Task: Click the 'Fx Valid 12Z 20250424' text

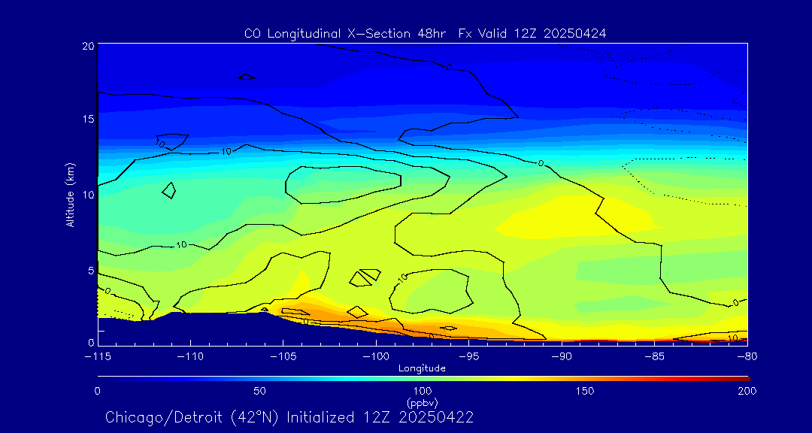Action: coord(532,34)
